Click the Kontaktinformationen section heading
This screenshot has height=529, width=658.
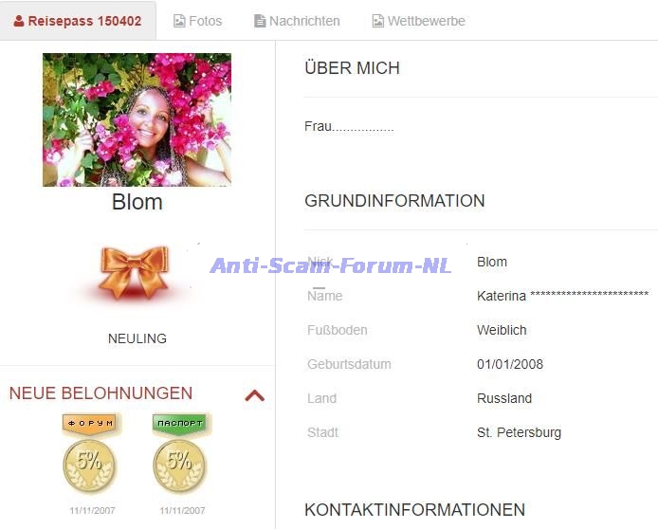pos(415,510)
